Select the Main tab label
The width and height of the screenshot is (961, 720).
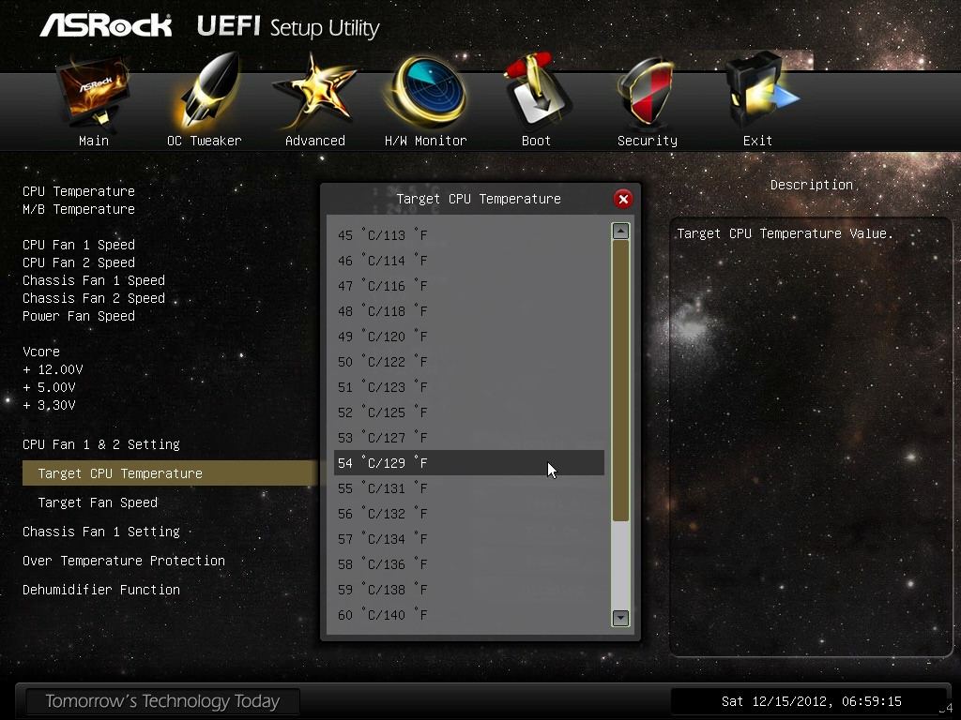(x=94, y=141)
